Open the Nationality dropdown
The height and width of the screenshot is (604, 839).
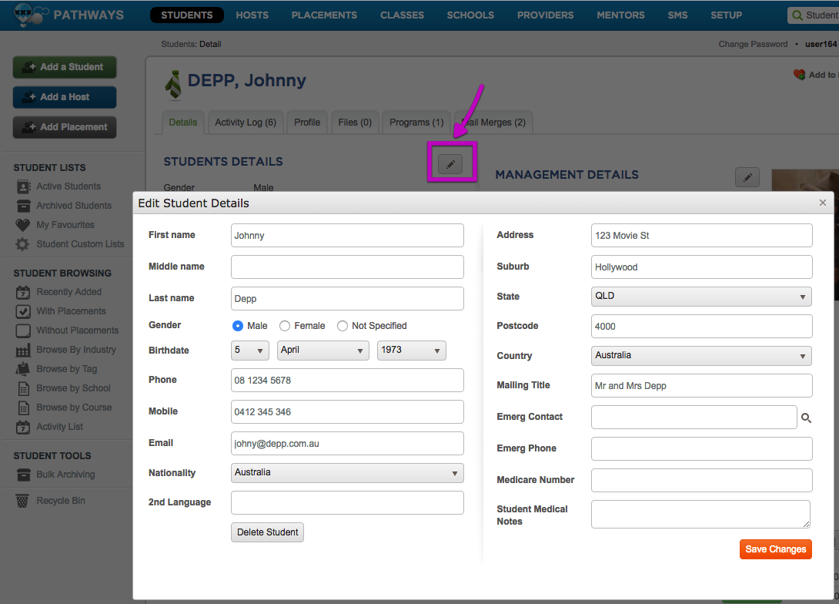coord(347,472)
